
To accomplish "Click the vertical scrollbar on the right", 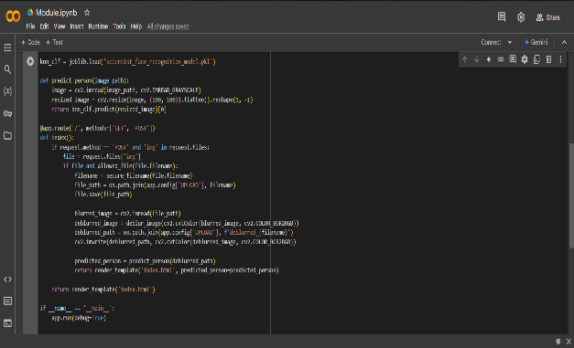I will pos(571,196).
